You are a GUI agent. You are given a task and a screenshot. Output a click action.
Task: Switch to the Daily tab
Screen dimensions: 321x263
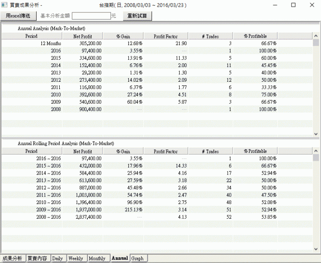(58, 258)
